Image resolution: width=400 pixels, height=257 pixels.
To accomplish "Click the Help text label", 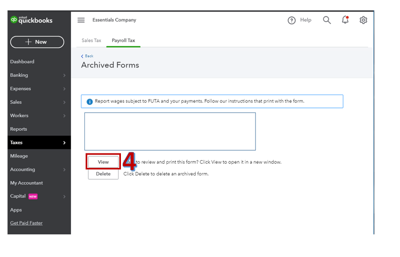I will pos(306,20).
